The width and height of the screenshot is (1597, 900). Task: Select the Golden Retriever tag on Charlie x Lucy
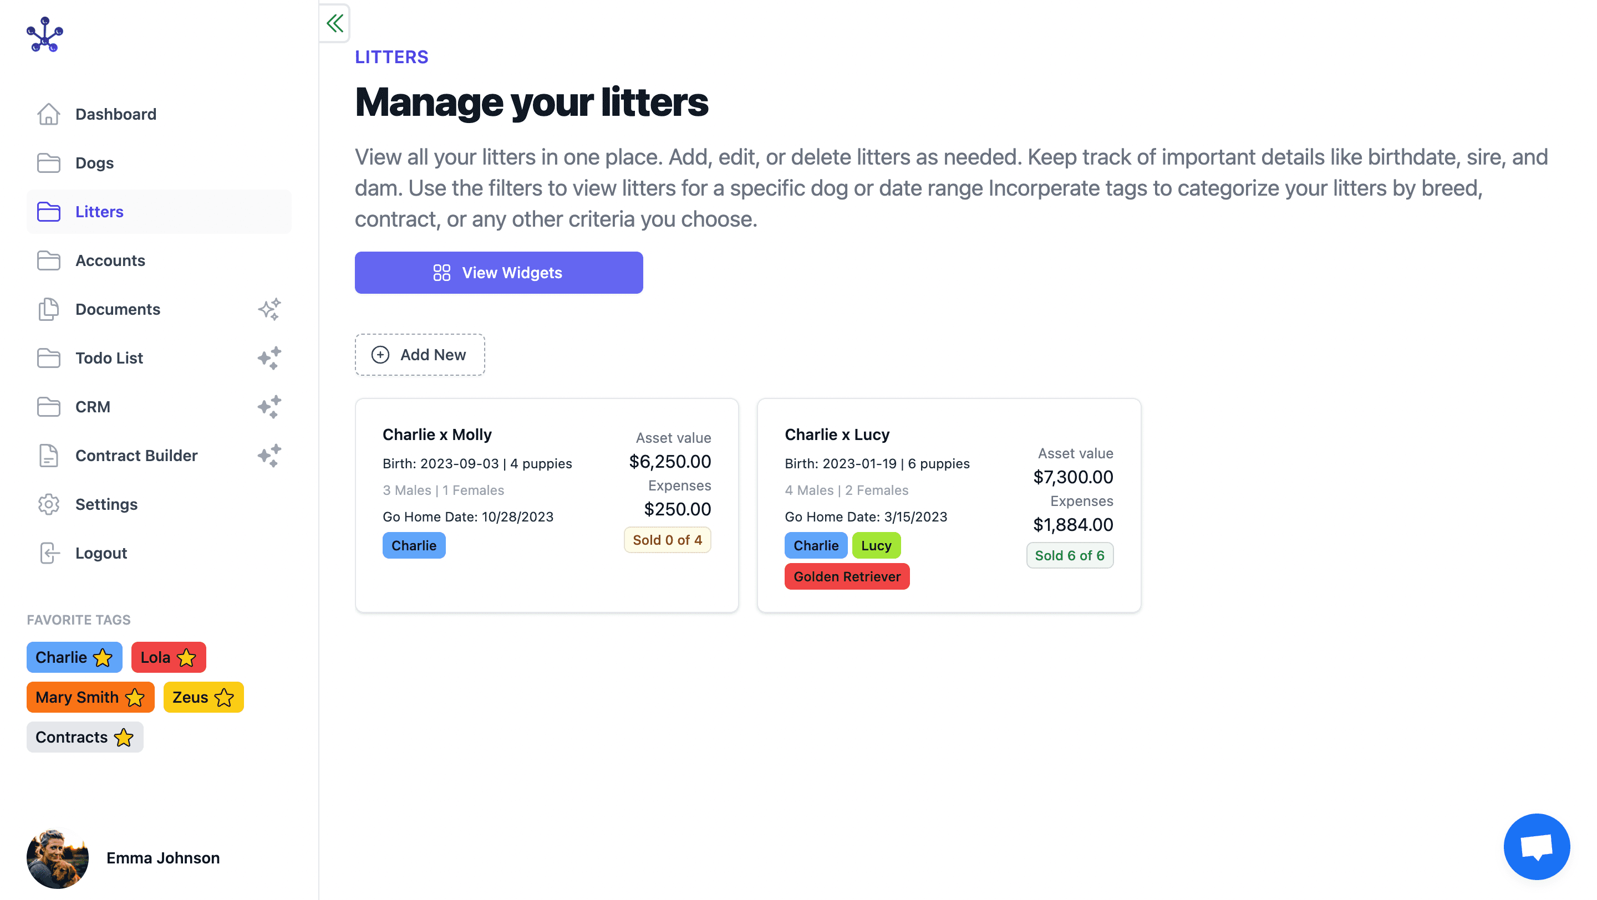tap(847, 576)
